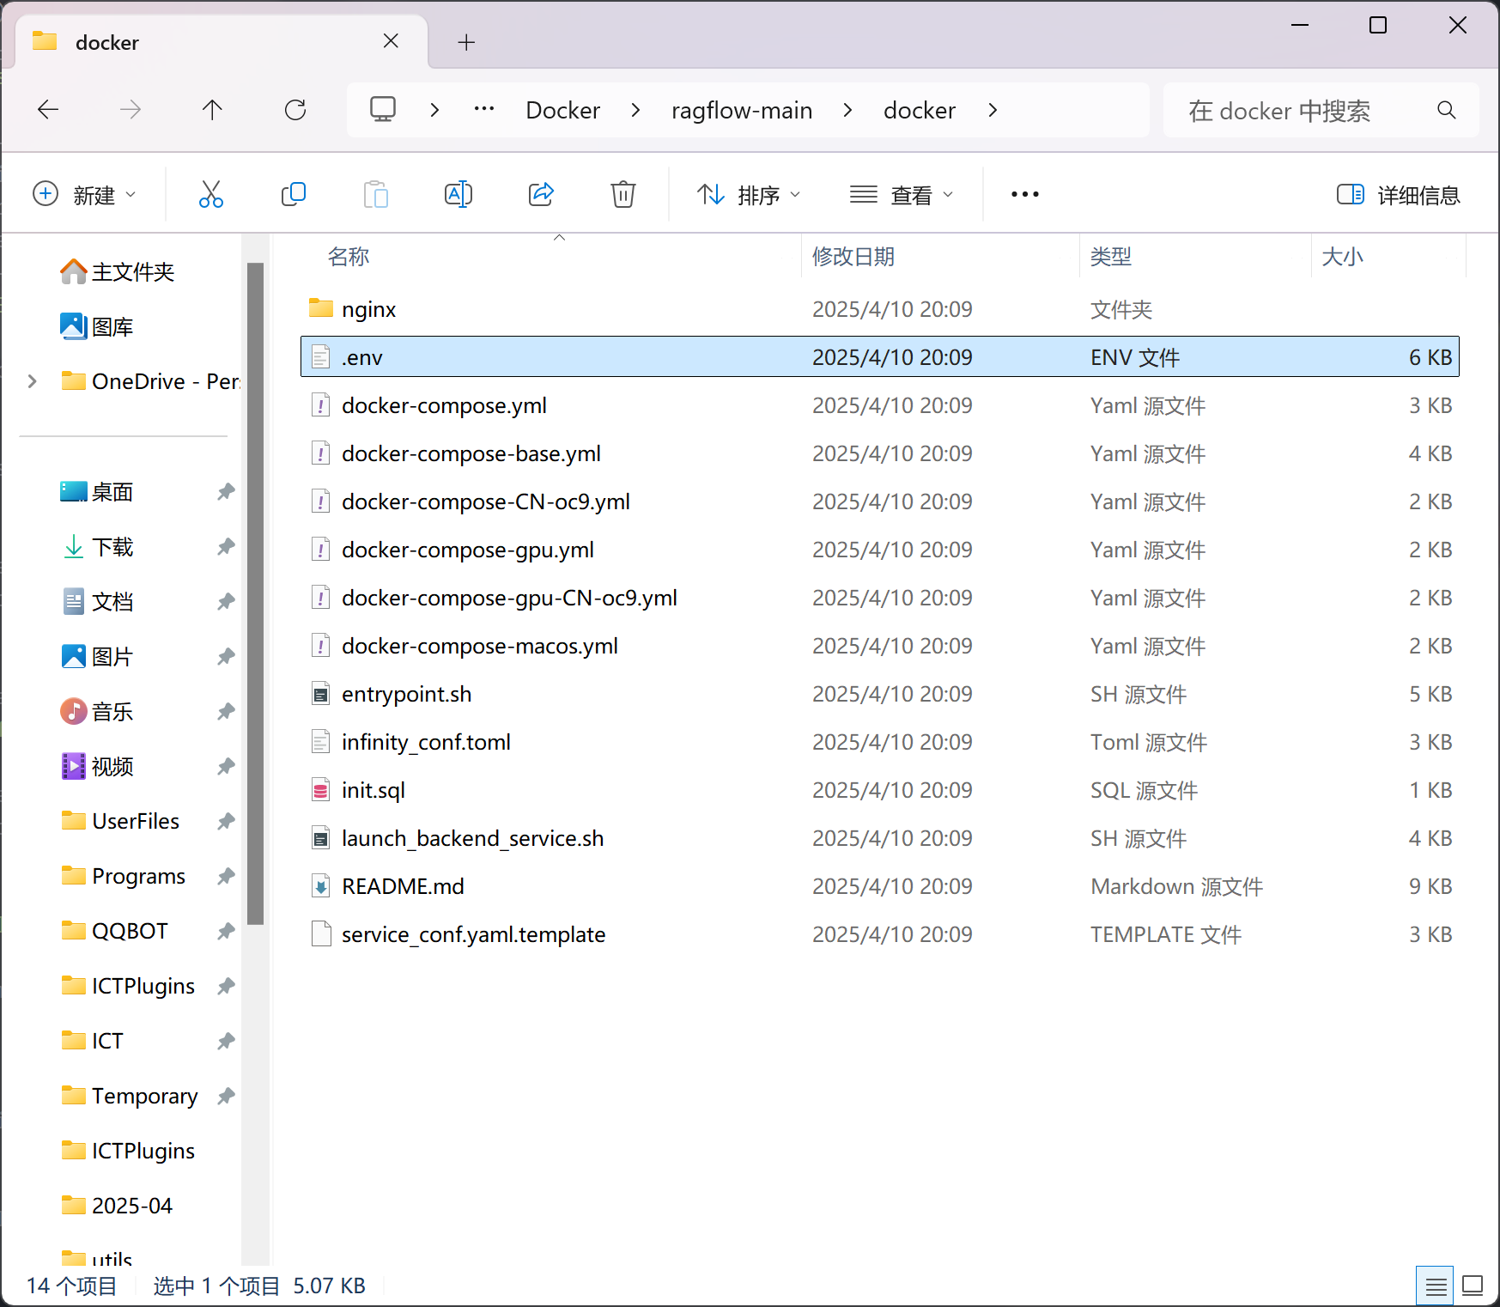Click the Delete trash can icon
Image resolution: width=1500 pixels, height=1307 pixels.
click(623, 195)
